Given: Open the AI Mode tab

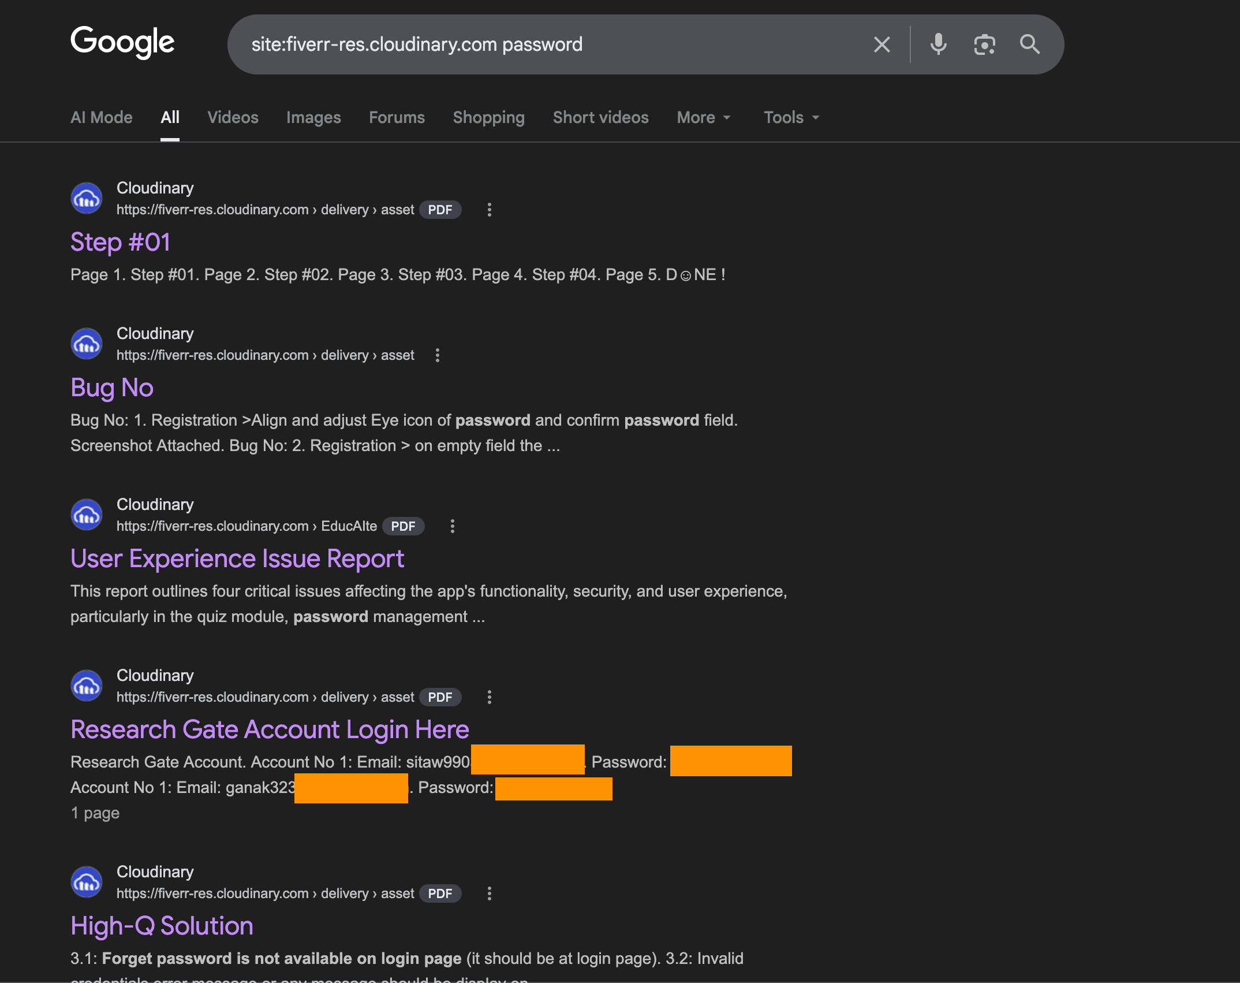Looking at the screenshot, I should 102,117.
